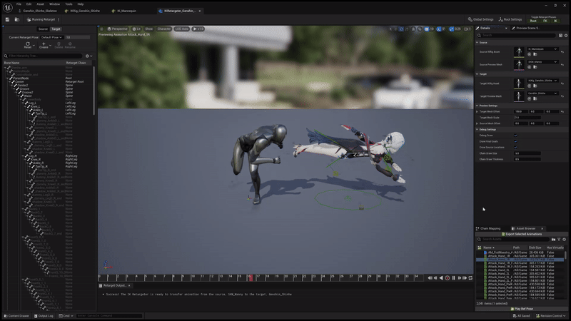Click the Chain Draw Thickness value field
Screen dimensions: 571x321
[x=527, y=159]
